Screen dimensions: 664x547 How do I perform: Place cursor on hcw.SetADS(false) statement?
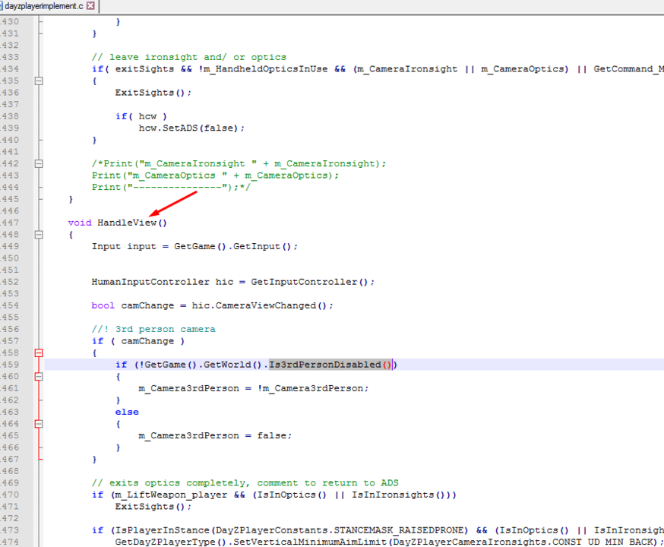tap(191, 128)
